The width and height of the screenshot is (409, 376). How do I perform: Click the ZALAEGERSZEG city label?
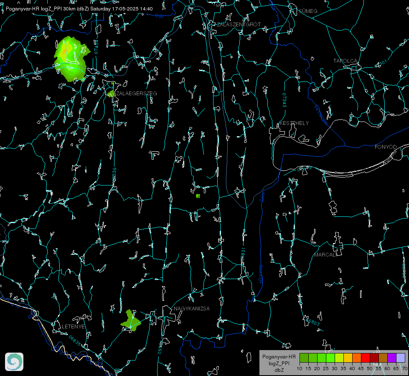click(137, 94)
